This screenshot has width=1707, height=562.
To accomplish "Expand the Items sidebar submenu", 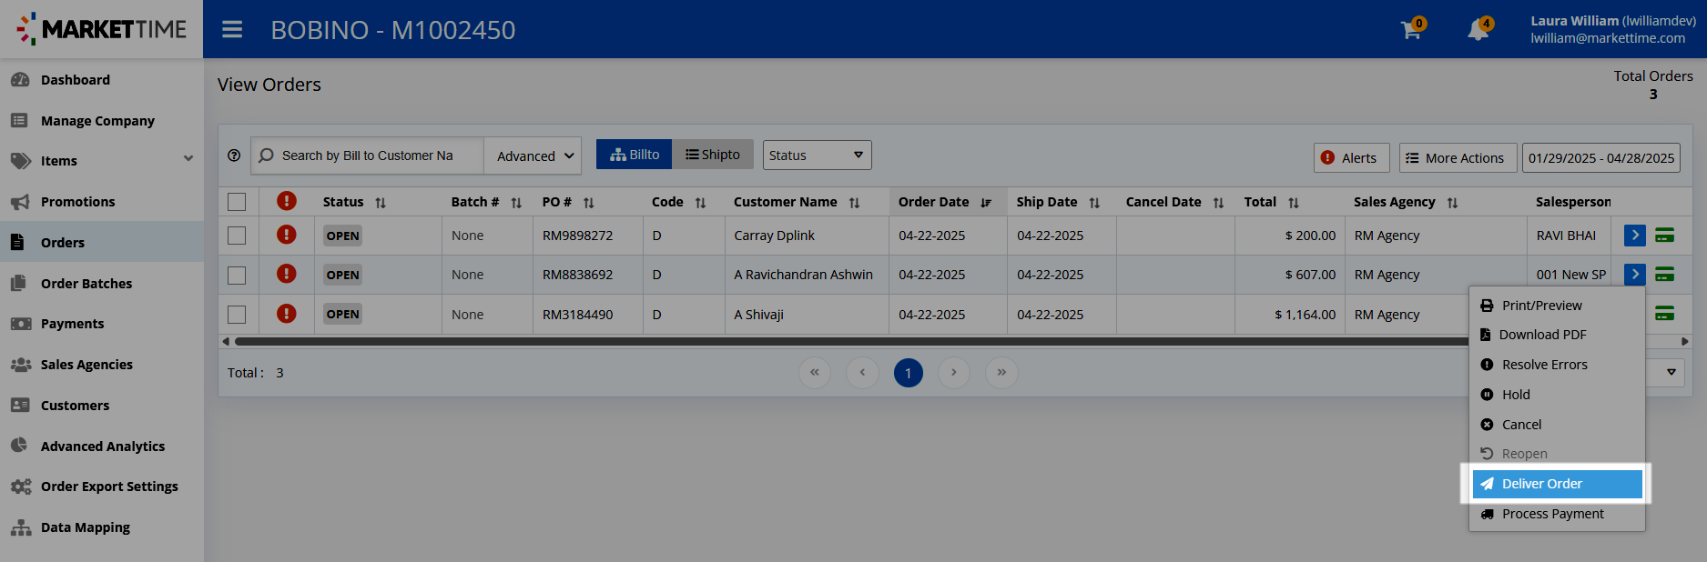I will click(188, 160).
